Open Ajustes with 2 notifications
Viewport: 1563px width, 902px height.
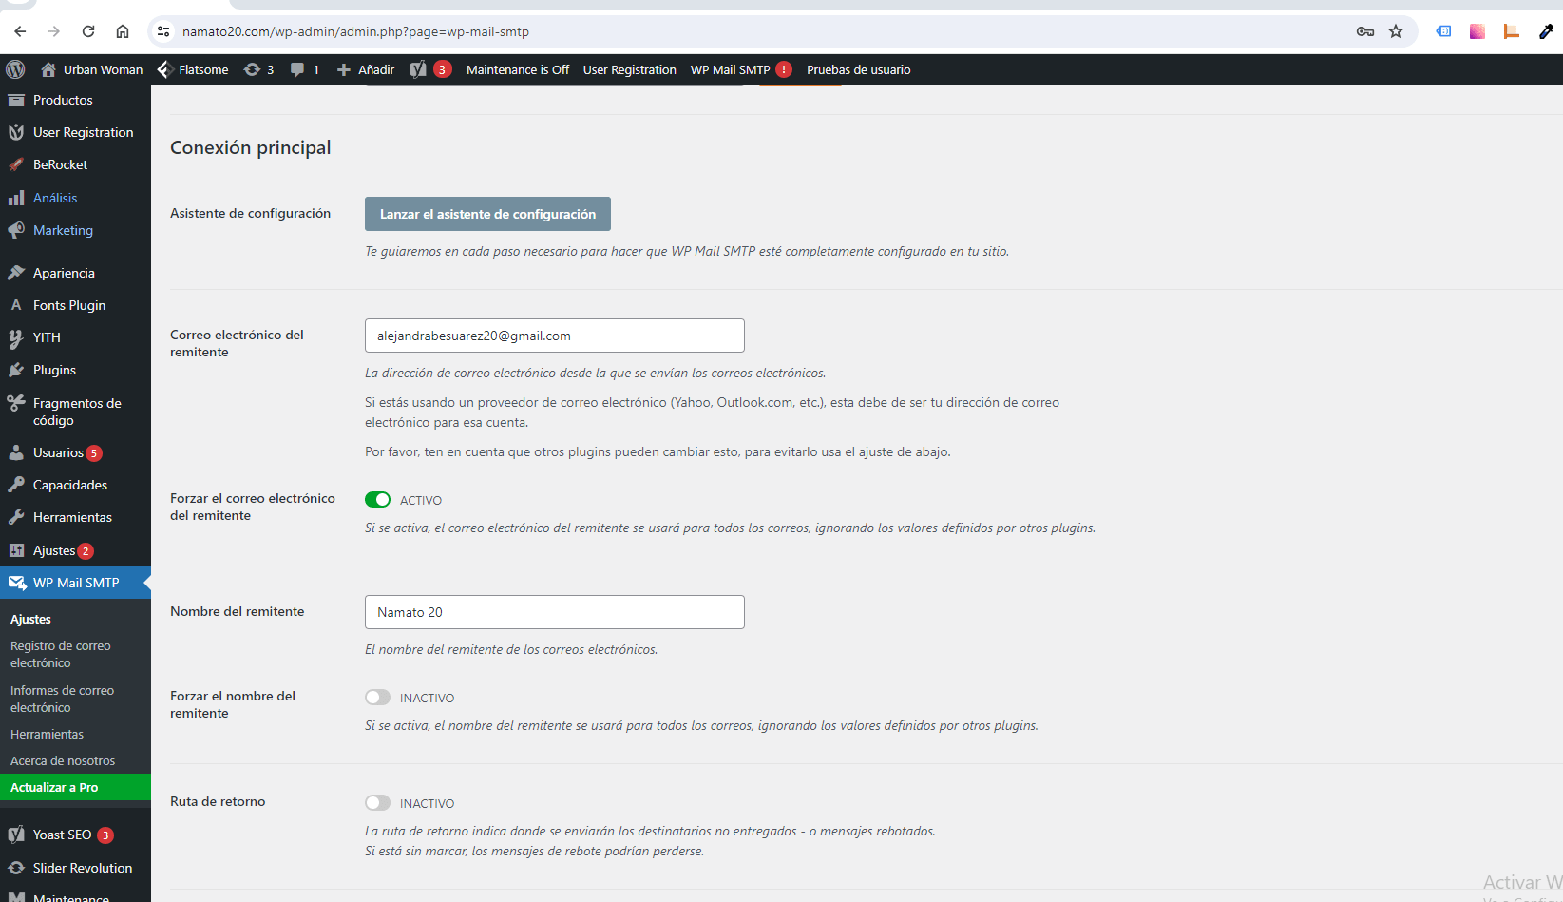click(x=75, y=550)
